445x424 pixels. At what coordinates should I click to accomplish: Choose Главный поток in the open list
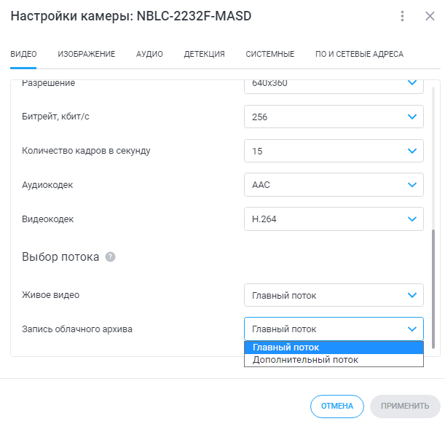[x=334, y=348]
